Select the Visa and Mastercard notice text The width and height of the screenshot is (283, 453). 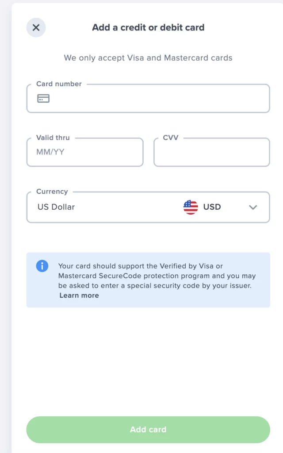(148, 58)
